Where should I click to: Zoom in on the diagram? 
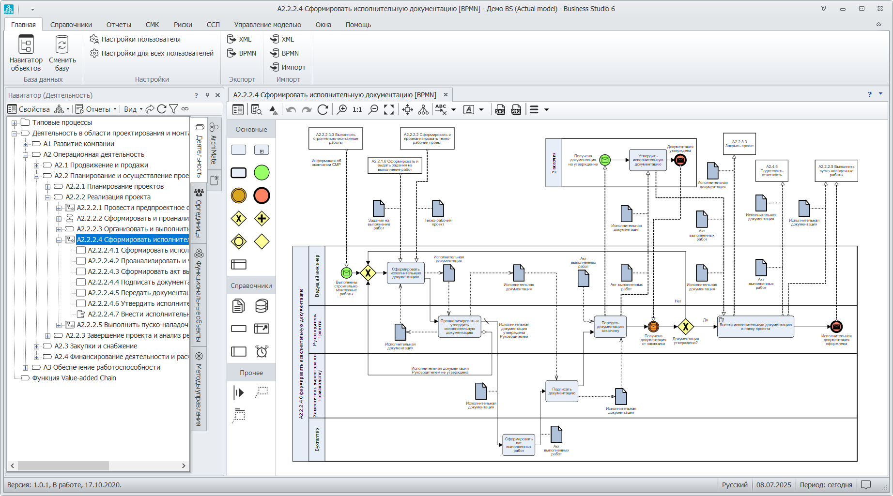pos(342,110)
